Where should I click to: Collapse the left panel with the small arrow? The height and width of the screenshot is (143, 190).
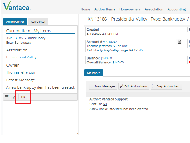point(78,134)
